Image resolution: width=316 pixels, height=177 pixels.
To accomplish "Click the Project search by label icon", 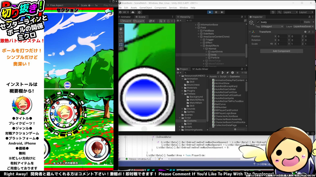I will 227,73.
